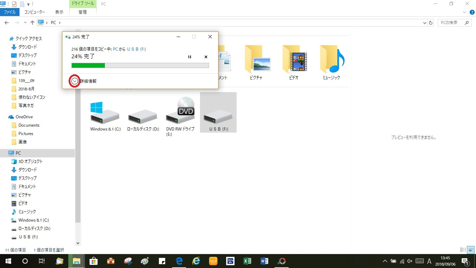
Task: Open Excel from taskbar
Action: tap(247, 261)
